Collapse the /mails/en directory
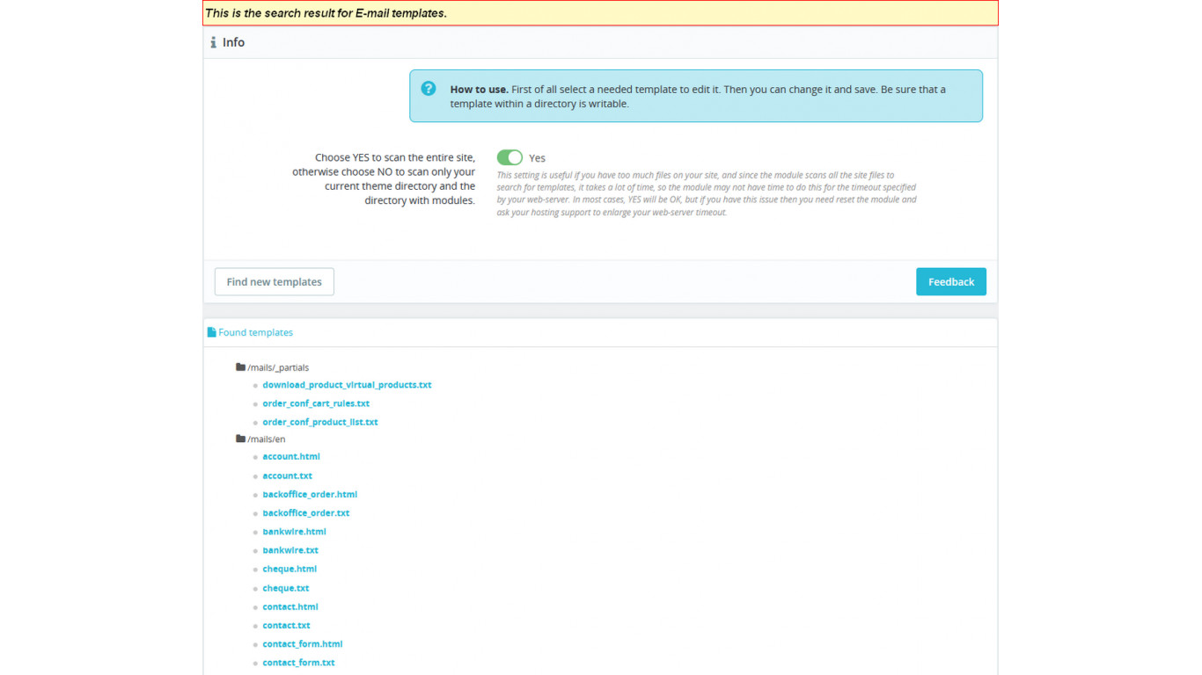 267,439
